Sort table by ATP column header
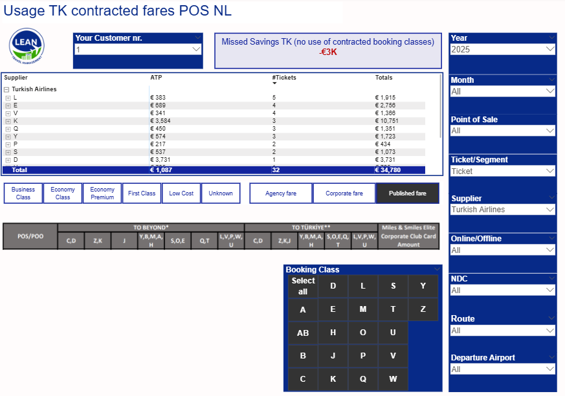Image resolution: width=565 pixels, height=396 pixels. 156,78
